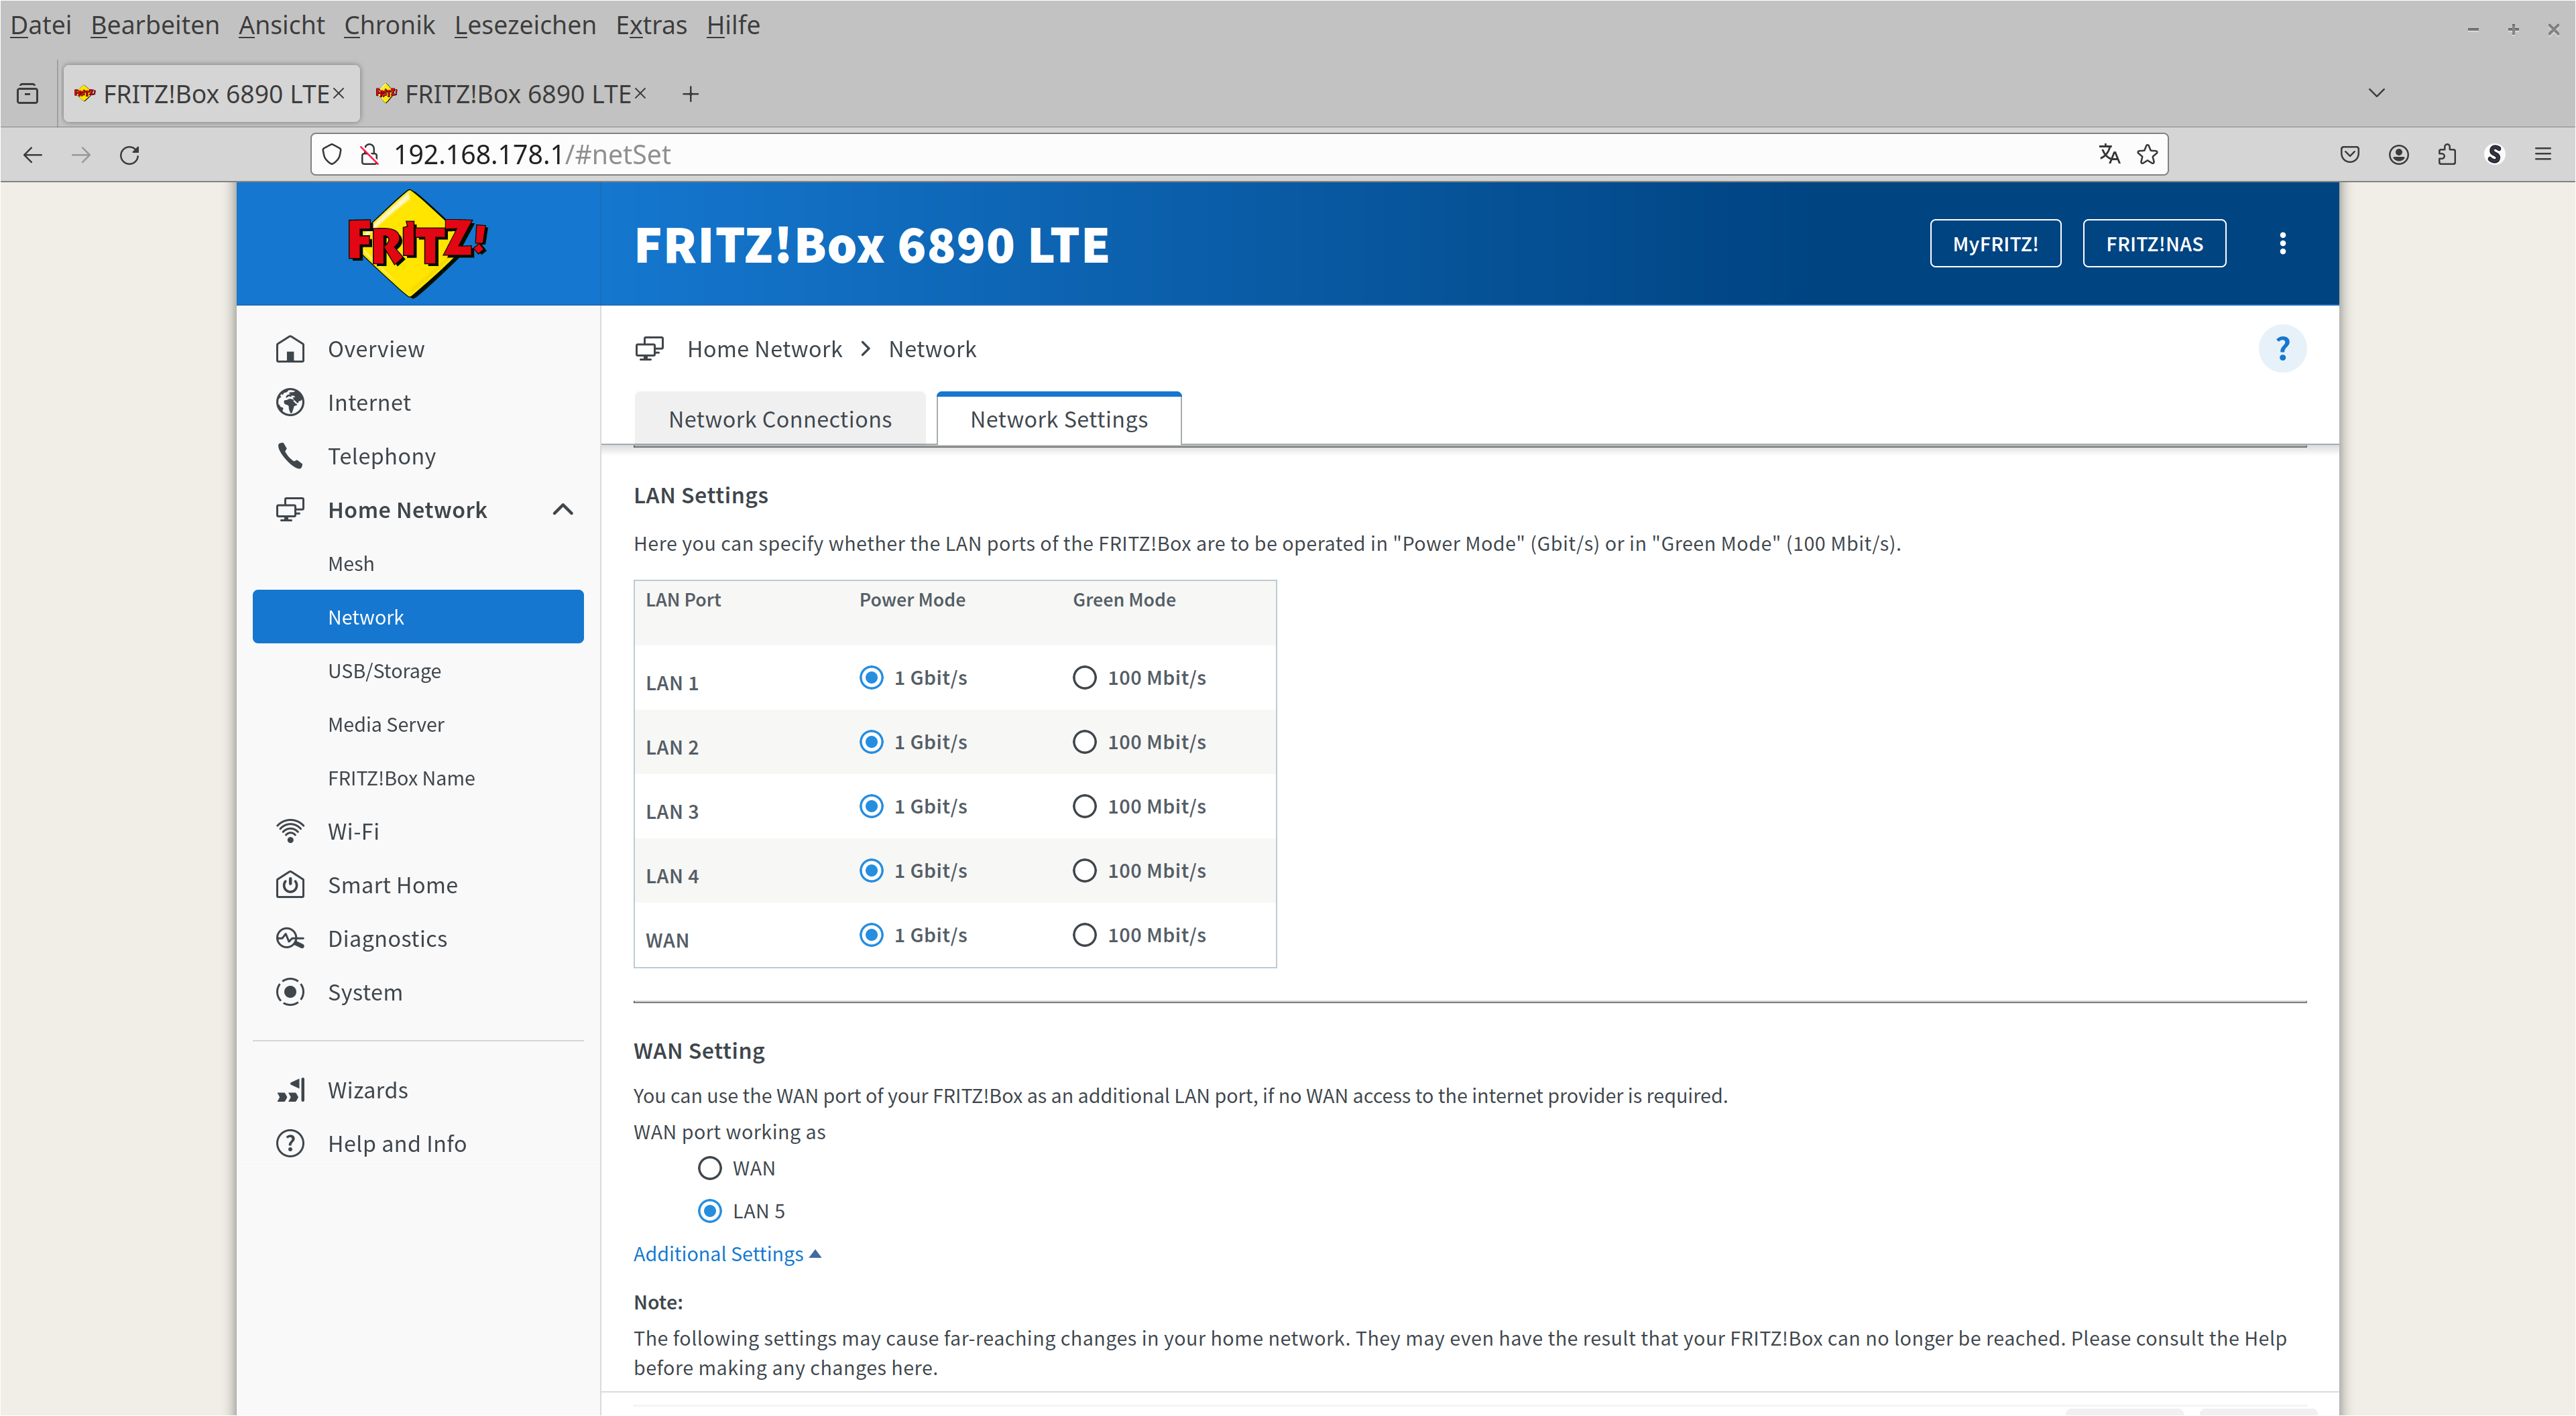Viewport: 2576px width, 1416px height.
Task: Set LAN 3 to 100 Mbit/s
Action: (1084, 806)
